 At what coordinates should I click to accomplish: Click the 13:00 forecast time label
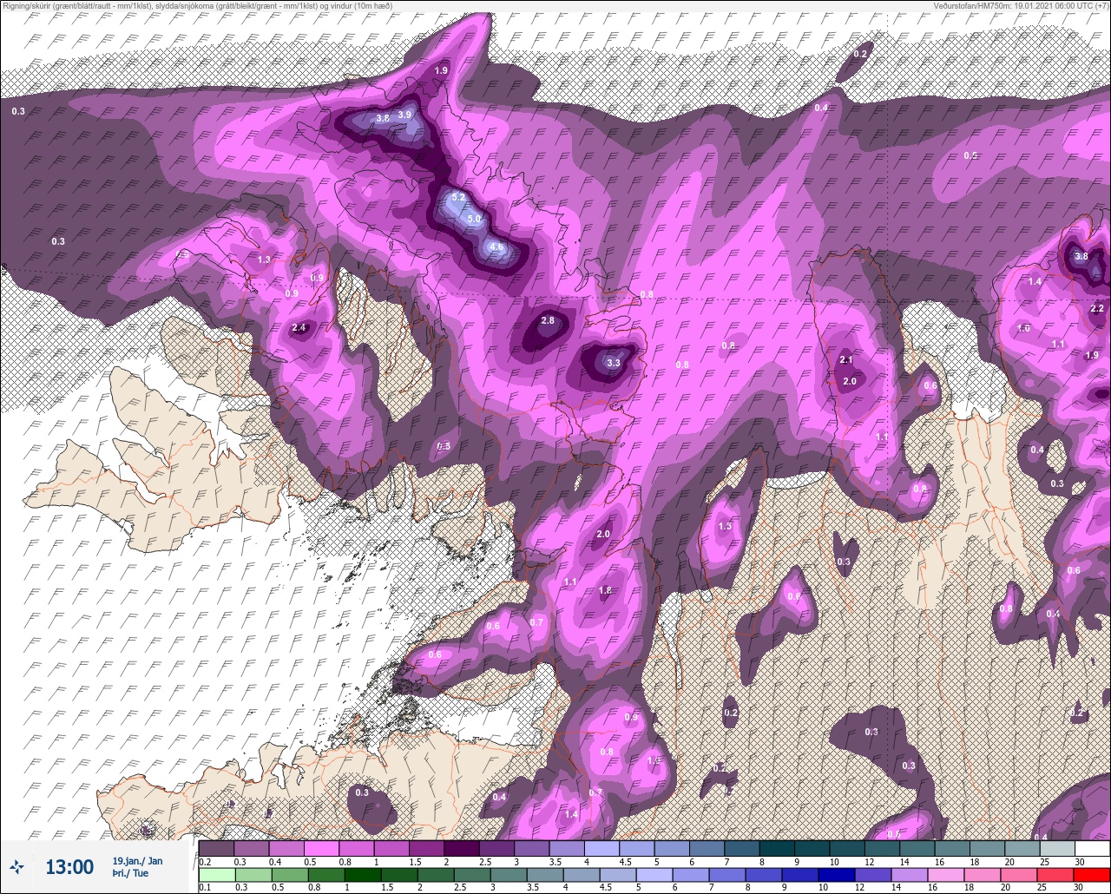[x=69, y=867]
